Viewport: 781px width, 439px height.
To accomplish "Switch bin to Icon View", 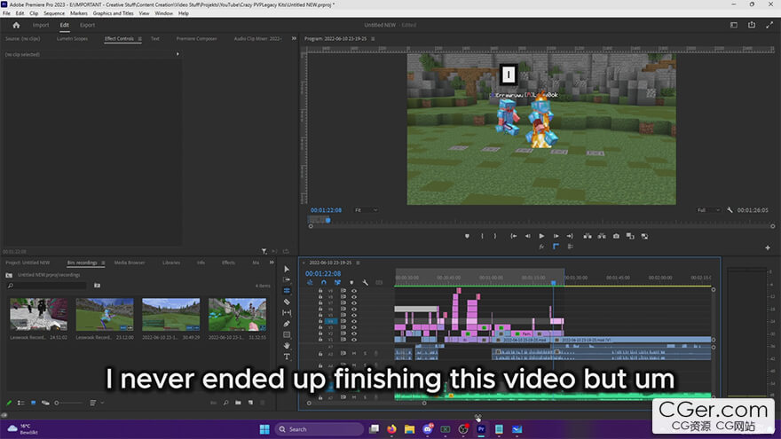I will click(x=34, y=403).
